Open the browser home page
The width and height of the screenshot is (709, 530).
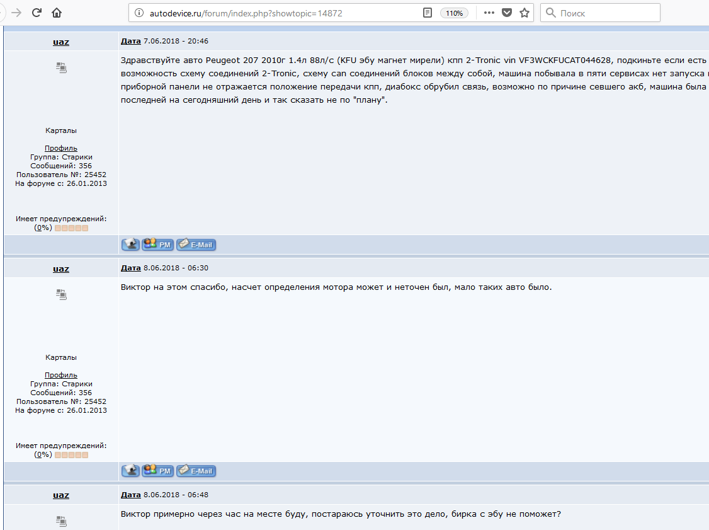click(x=57, y=13)
